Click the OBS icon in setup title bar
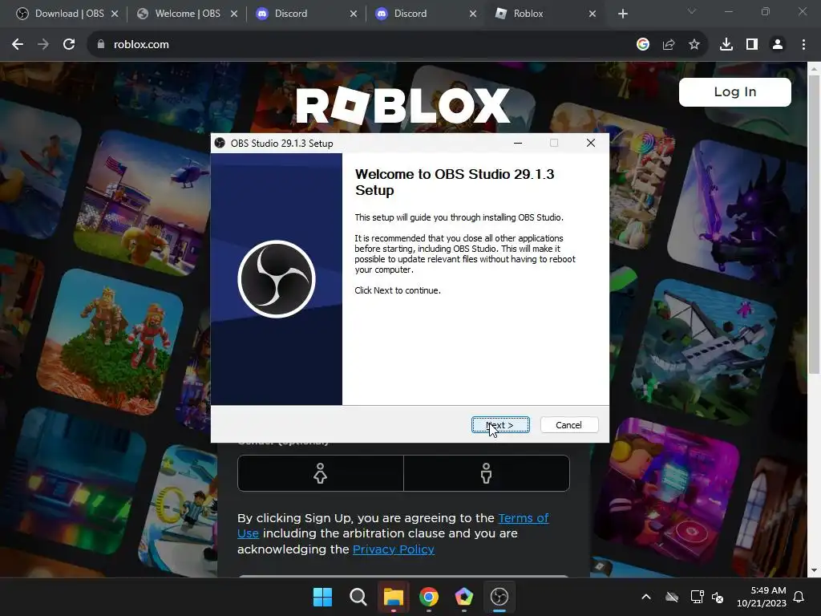Viewport: 821px width, 616px height. pyautogui.click(x=220, y=143)
